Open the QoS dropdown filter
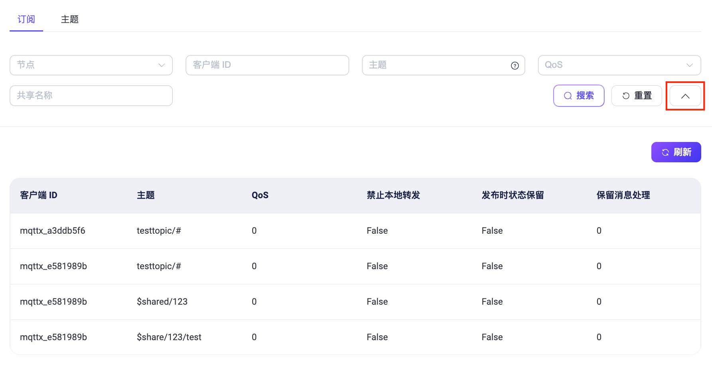 (x=619, y=65)
